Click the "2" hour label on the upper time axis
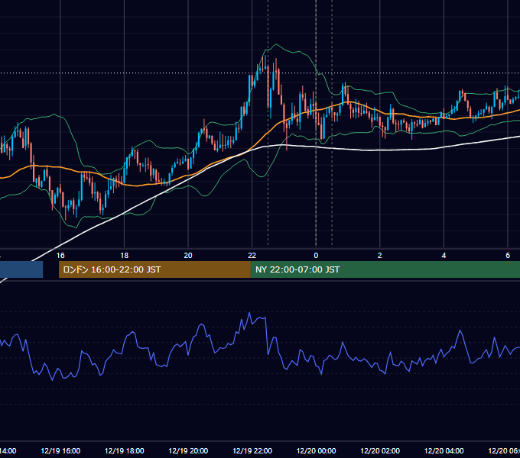Image resolution: width=520 pixels, height=458 pixels. tap(380, 256)
